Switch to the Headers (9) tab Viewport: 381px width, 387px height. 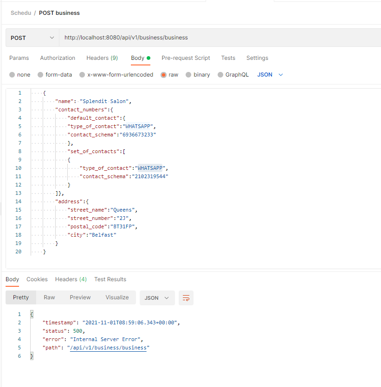102,58
